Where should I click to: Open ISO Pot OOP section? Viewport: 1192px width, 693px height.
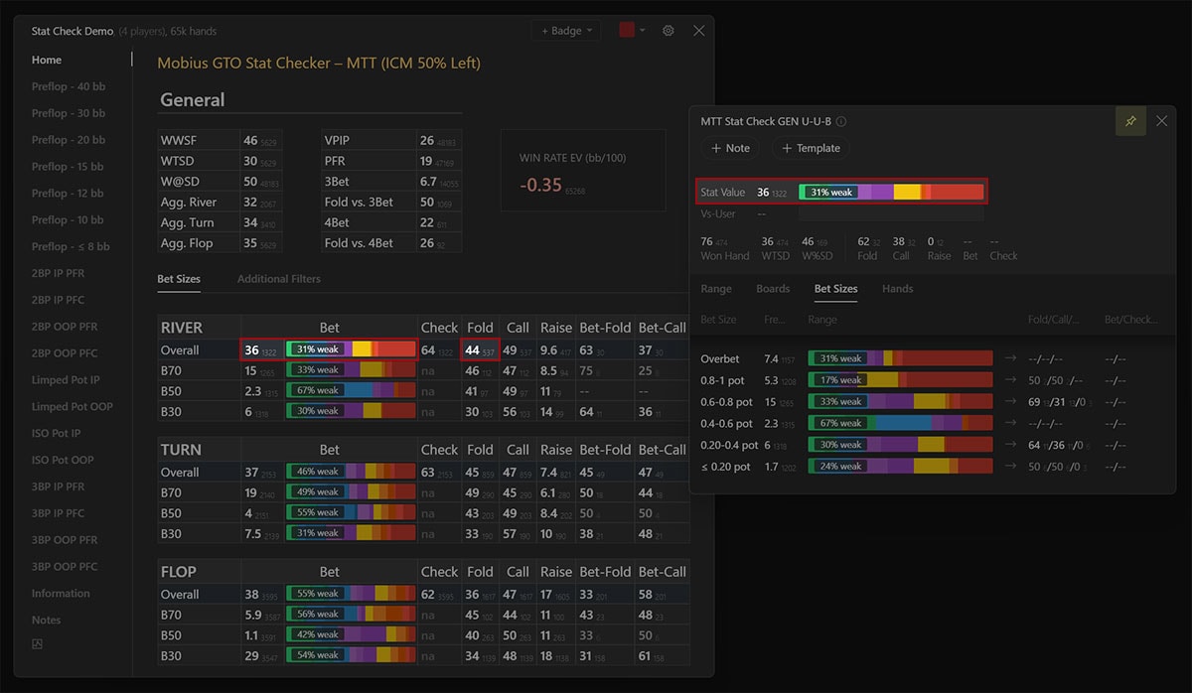tap(63, 460)
